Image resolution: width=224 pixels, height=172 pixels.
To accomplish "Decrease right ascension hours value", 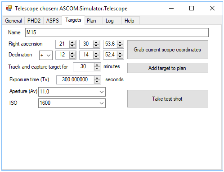I will (x=72, y=46).
